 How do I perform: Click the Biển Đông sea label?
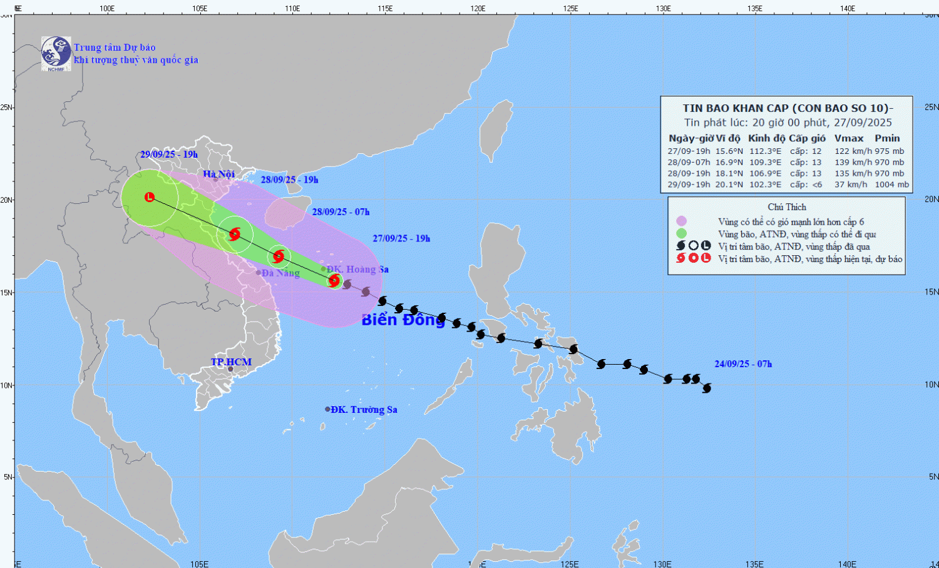coord(403,320)
